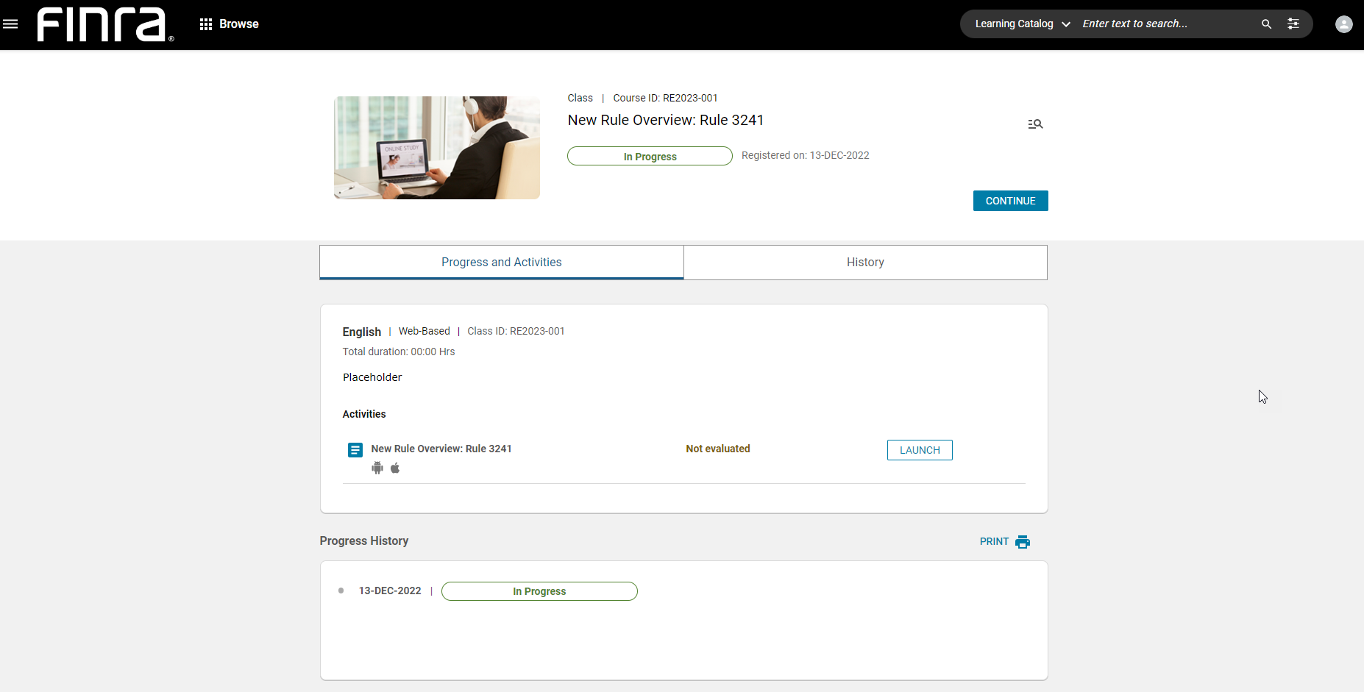
Task: Focus the search text field
Action: point(1166,24)
